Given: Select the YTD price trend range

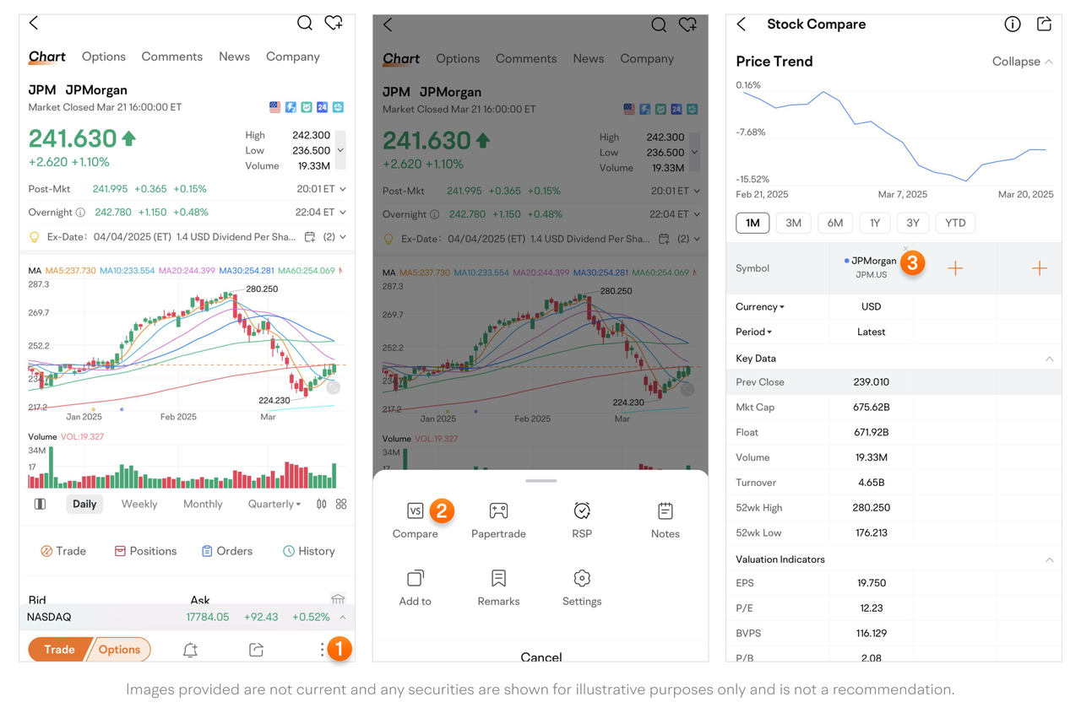Looking at the screenshot, I should pyautogui.click(x=955, y=223).
